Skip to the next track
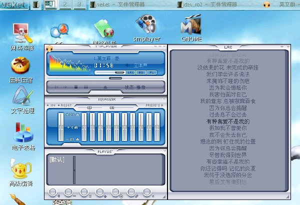This screenshot has width=300, height=205. (65, 87)
